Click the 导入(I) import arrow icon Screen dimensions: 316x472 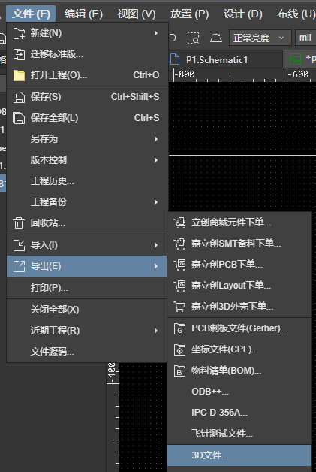pos(19,245)
